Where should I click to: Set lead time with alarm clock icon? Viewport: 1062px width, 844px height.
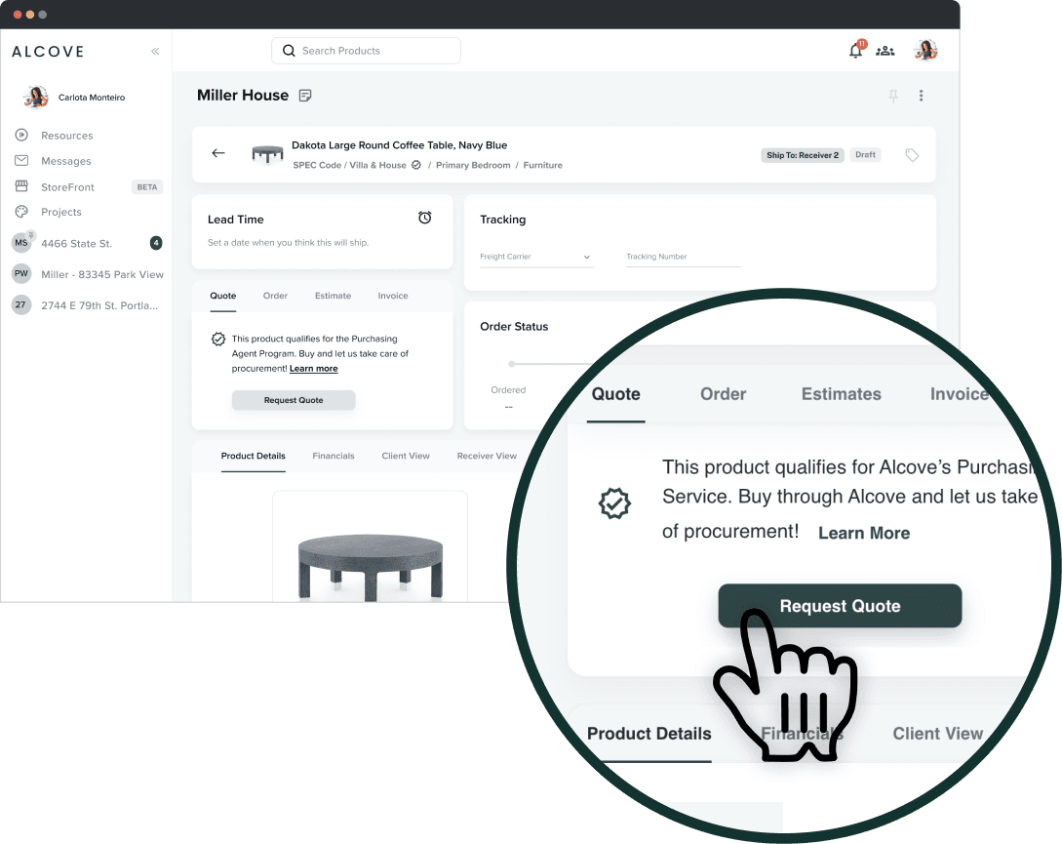pos(425,218)
